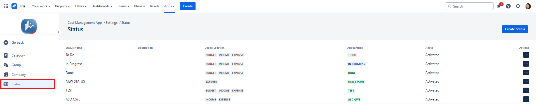Open options menu for NEW STATUS row
Image resolution: width=536 pixels, height=110 pixels.
[526, 81]
